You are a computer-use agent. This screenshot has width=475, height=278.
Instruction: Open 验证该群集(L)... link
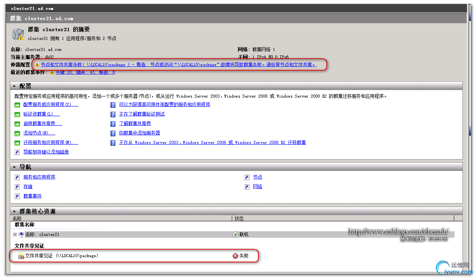tap(41, 114)
